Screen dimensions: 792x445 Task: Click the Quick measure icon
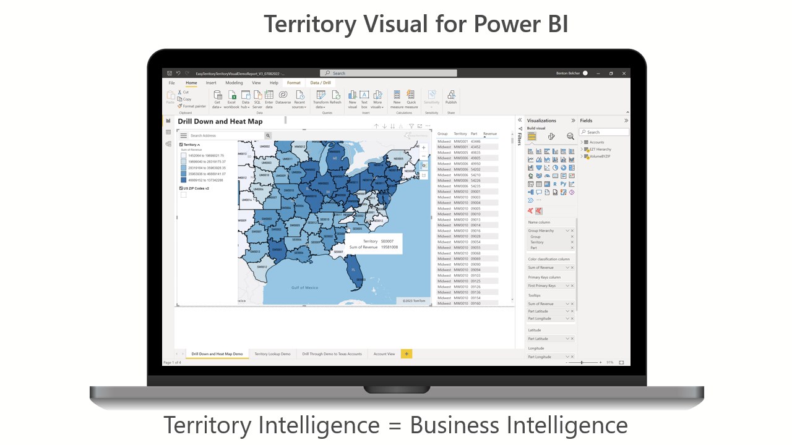pos(411,95)
